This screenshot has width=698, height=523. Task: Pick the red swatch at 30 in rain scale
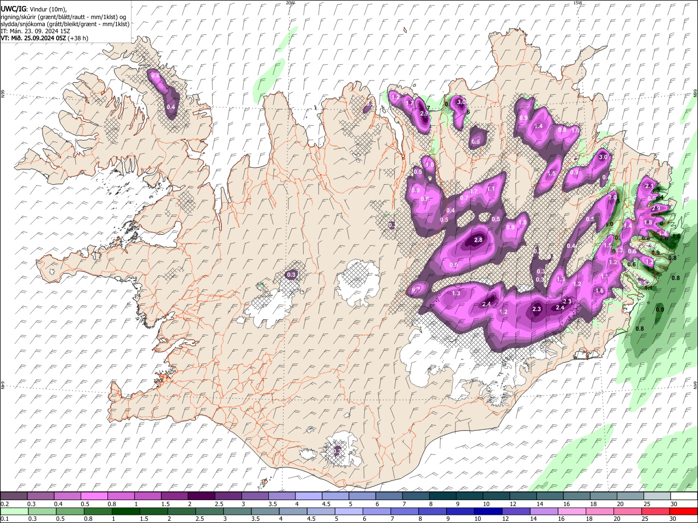click(683, 511)
